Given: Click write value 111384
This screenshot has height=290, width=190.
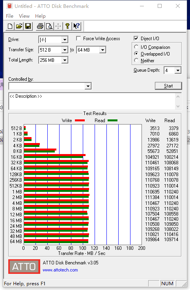Looking at the screenshot, I should [152, 197].
